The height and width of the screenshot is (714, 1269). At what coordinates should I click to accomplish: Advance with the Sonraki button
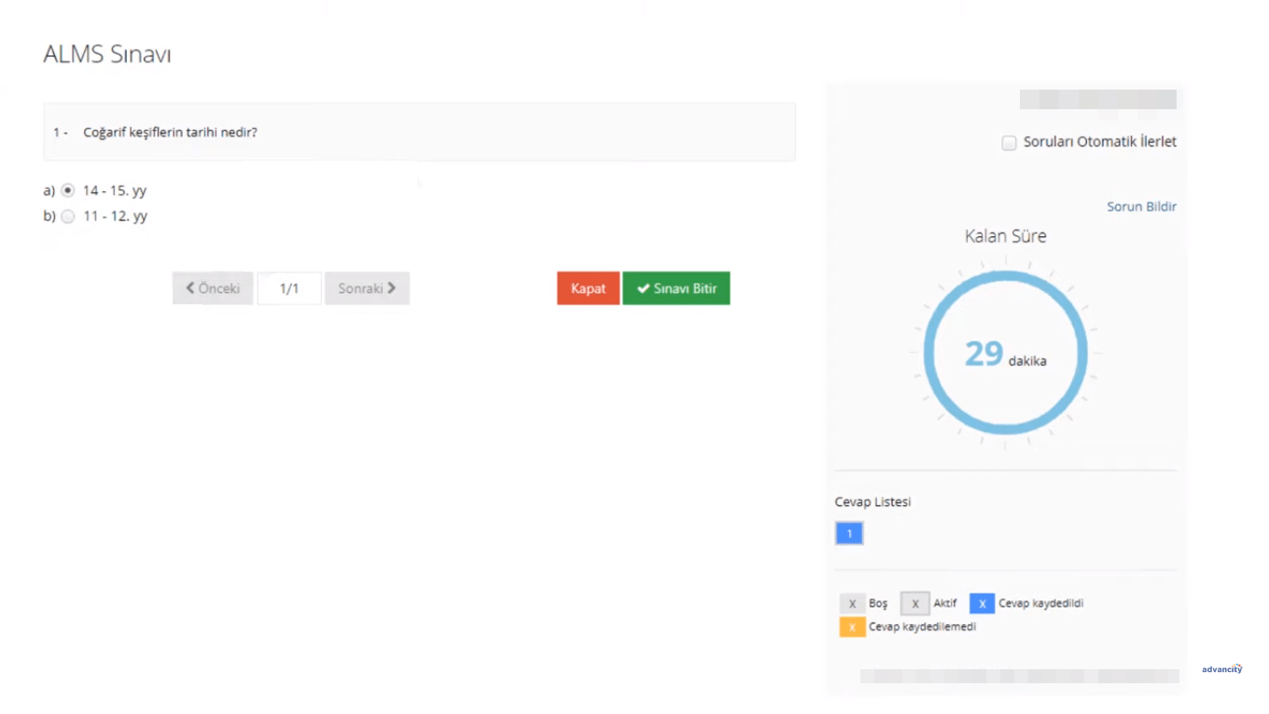[367, 288]
